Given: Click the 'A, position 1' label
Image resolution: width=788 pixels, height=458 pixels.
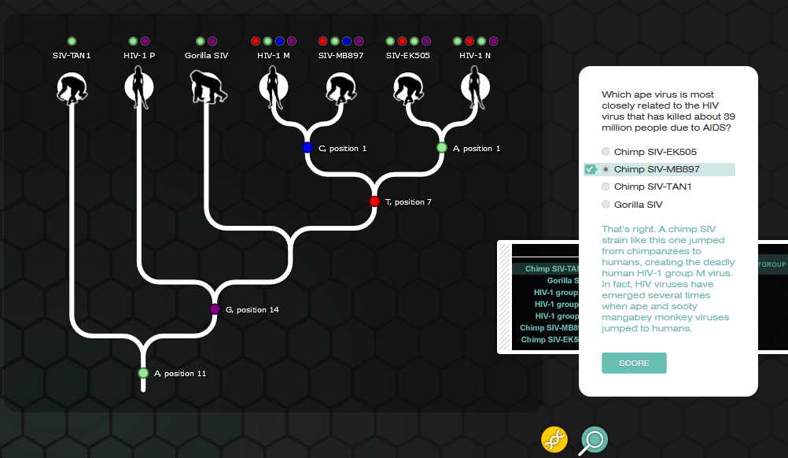Looking at the screenshot, I should click(x=477, y=148).
